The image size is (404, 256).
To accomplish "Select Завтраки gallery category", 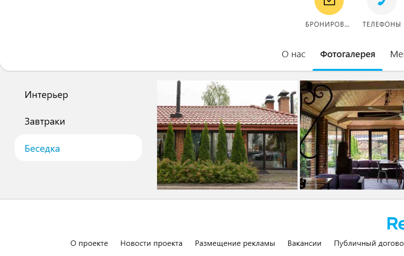I will pos(45,122).
